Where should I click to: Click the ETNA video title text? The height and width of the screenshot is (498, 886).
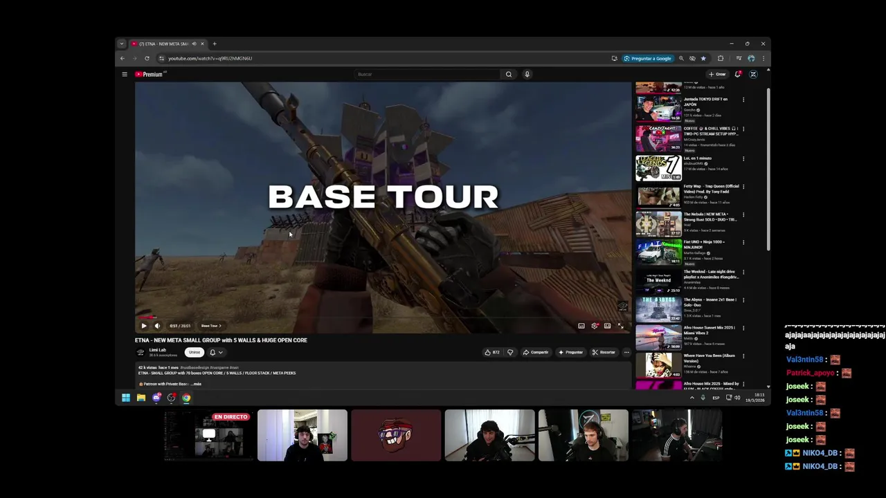click(221, 340)
